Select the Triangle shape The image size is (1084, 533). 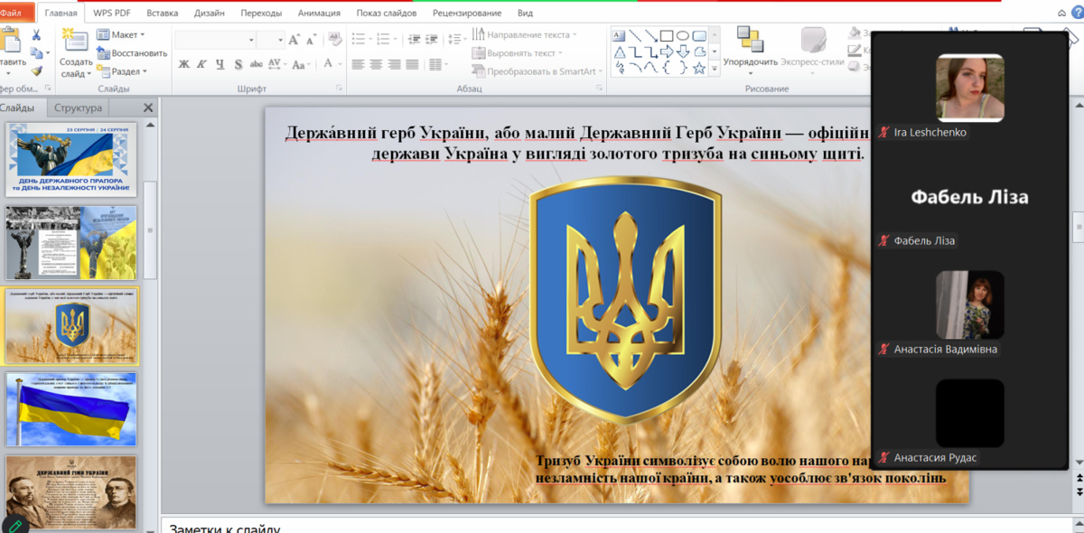[x=620, y=51]
